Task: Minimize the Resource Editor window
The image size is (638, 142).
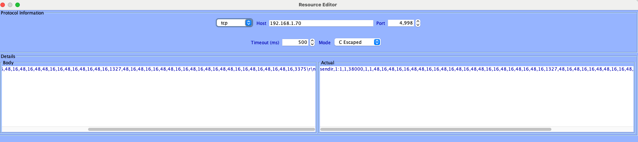Action: 10,5
